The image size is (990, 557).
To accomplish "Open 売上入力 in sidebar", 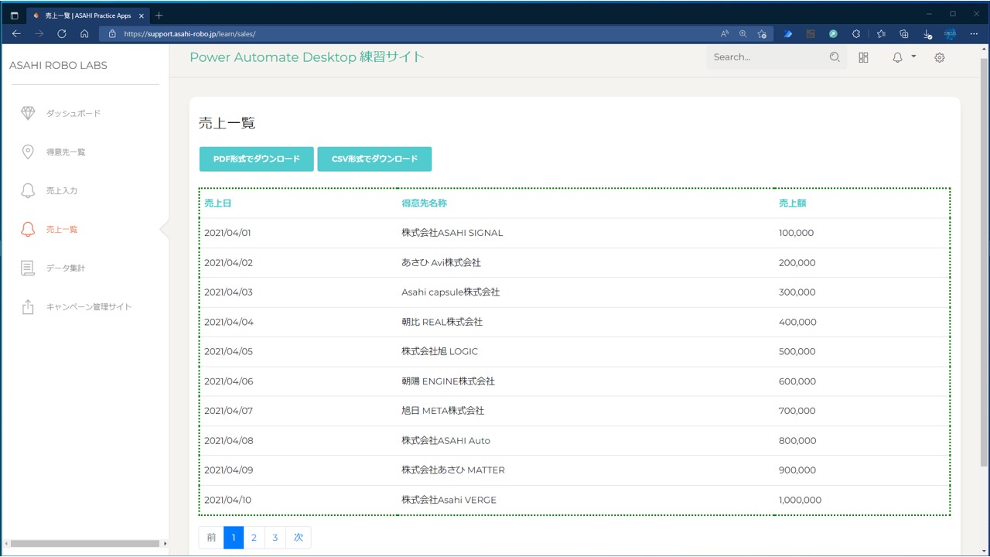I will [x=62, y=190].
